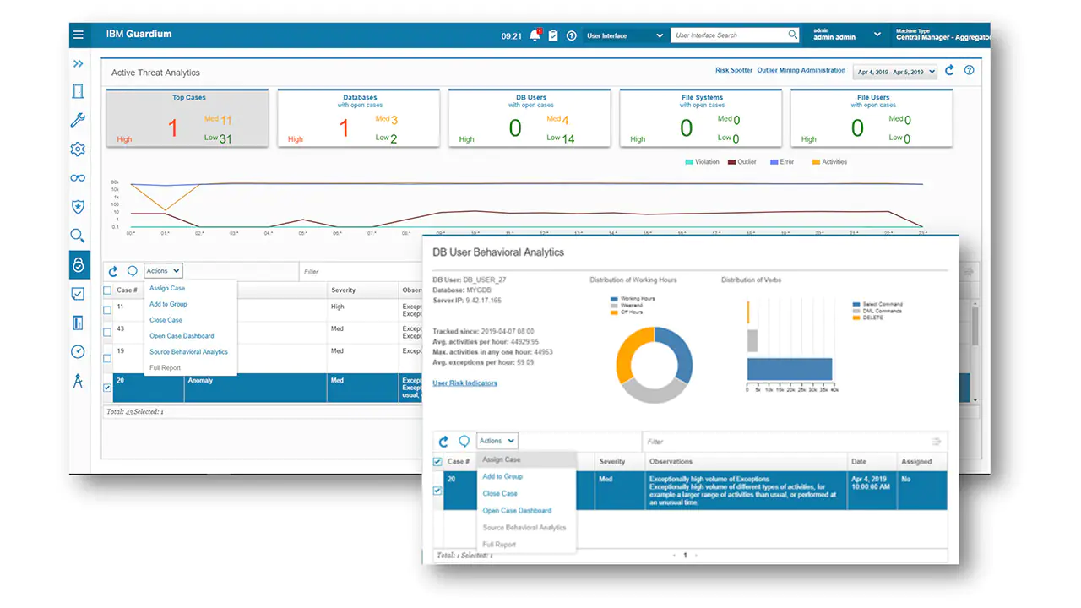Refresh case list in DB User Behavioral Analytics
The width and height of the screenshot is (1081, 608).
(x=444, y=441)
